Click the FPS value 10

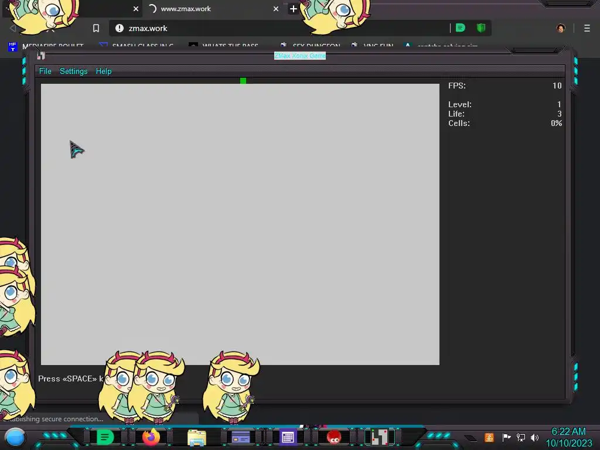tap(557, 86)
